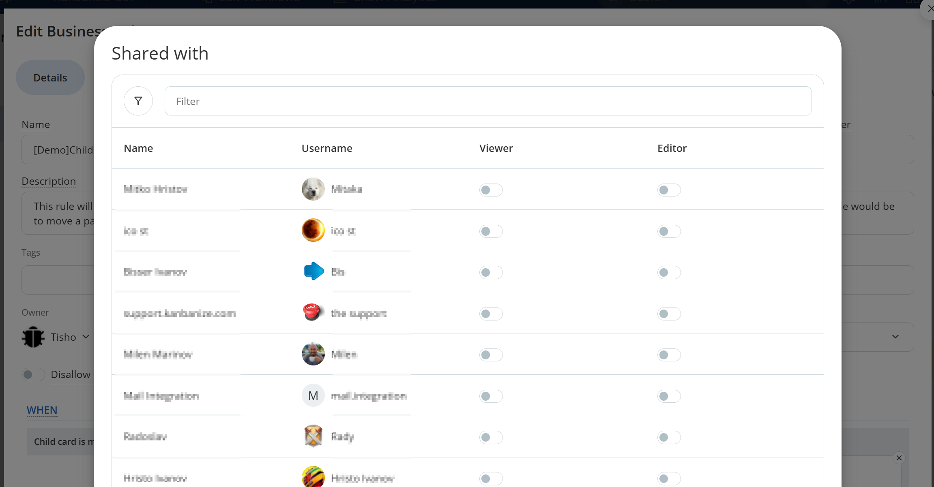Click the bug avatar next to Tisho
934x487 pixels.
pos(33,337)
